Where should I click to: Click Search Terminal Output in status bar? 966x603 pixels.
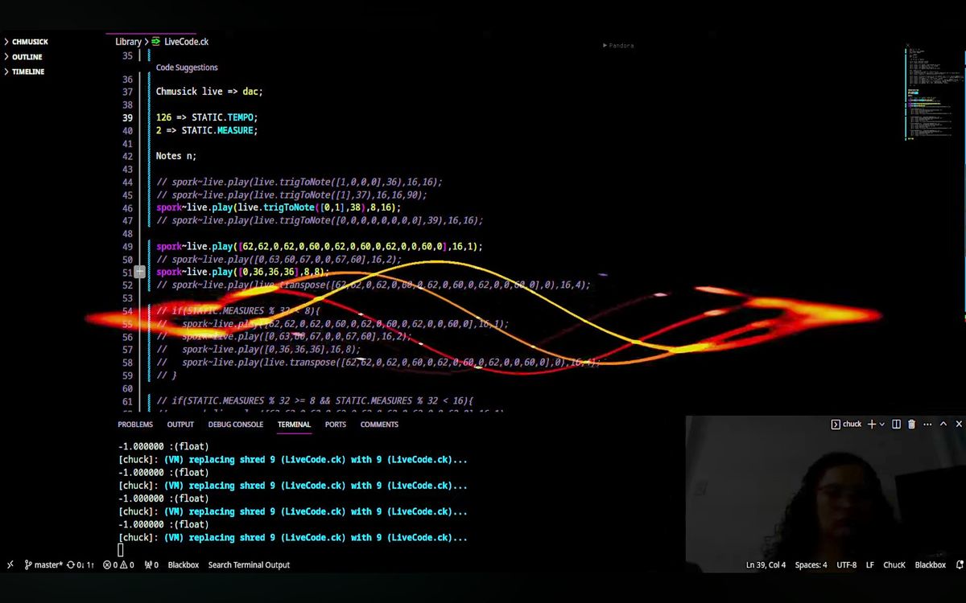tap(249, 564)
